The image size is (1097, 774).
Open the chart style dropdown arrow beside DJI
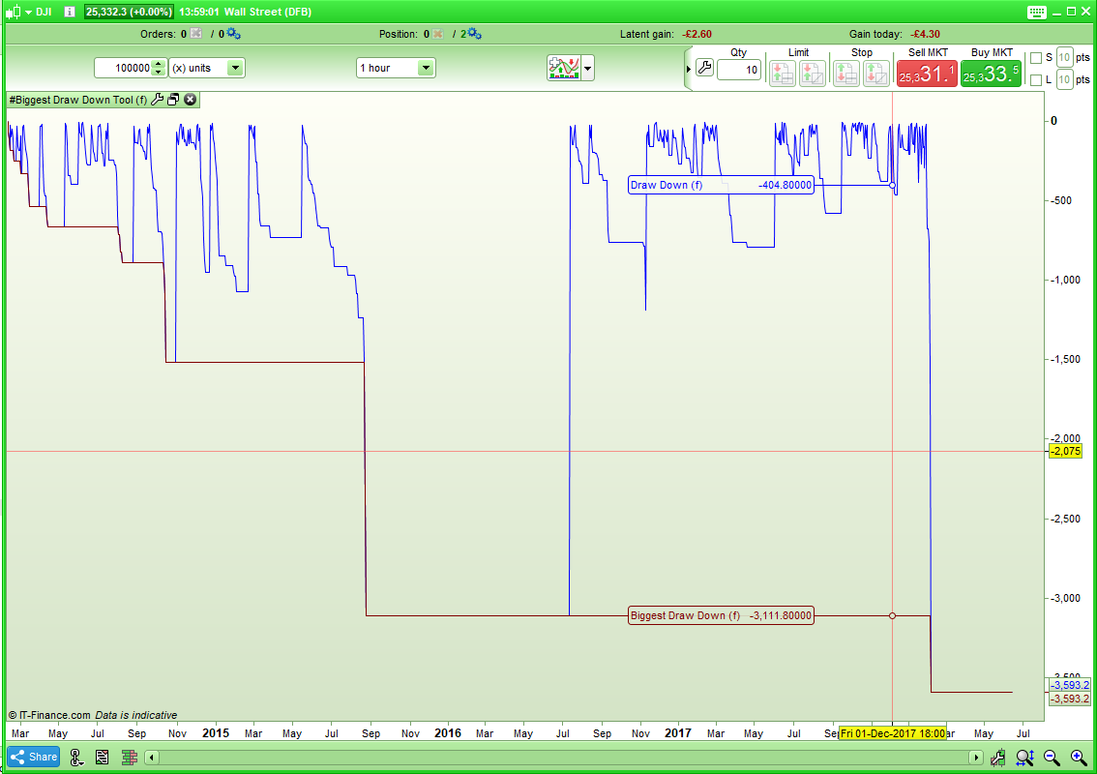(29, 12)
